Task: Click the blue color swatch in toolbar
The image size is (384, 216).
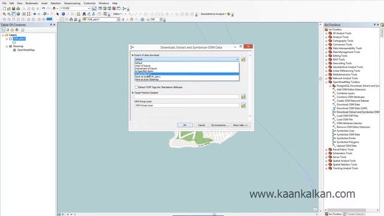Action: (x=49, y=19)
